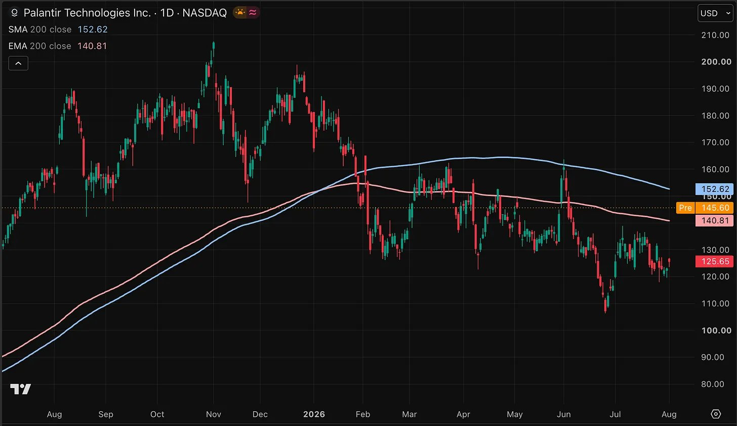
Task: Click the EMA value 140.81 in the legend
Action: (92, 46)
